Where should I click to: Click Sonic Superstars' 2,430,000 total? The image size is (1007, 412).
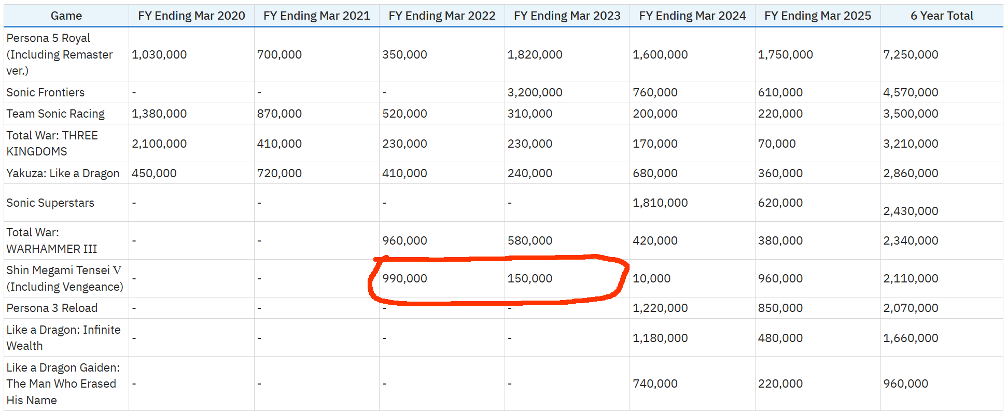point(911,211)
